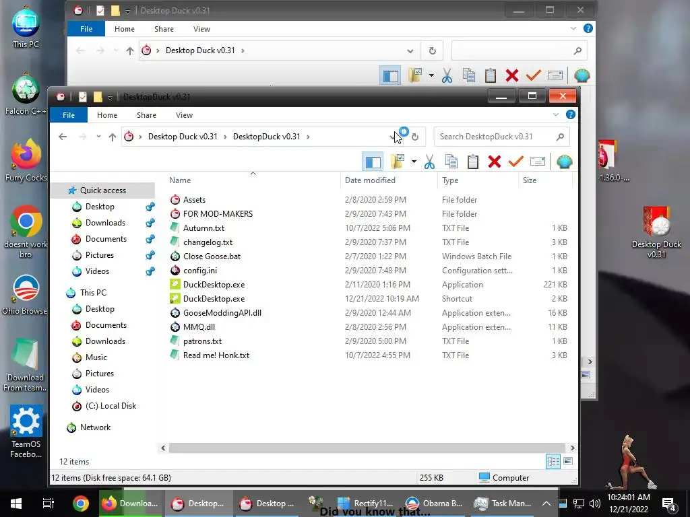Viewport: 690px width, 517px height.
Task: Click the Paste clipboard icon in front window
Action: [x=472, y=162]
